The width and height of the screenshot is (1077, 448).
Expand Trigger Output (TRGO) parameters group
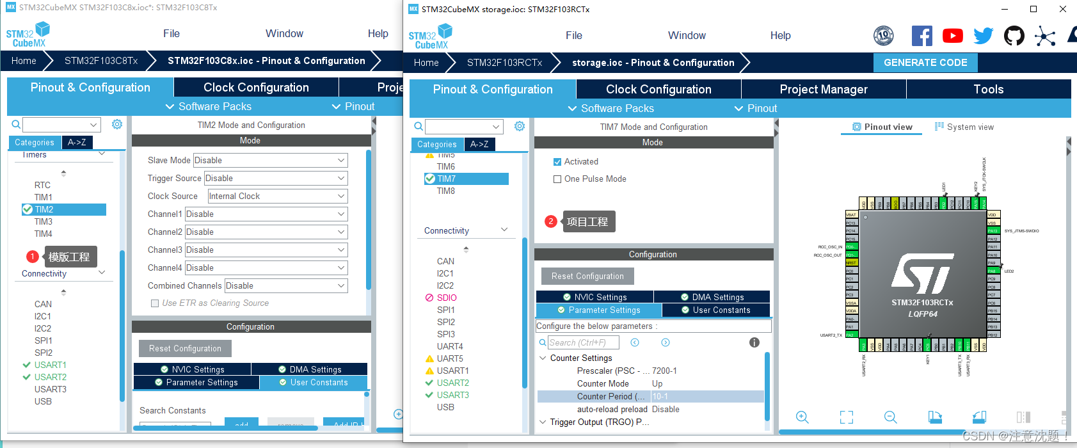point(543,422)
